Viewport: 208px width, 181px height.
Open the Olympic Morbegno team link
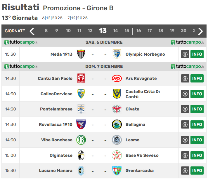(145, 54)
